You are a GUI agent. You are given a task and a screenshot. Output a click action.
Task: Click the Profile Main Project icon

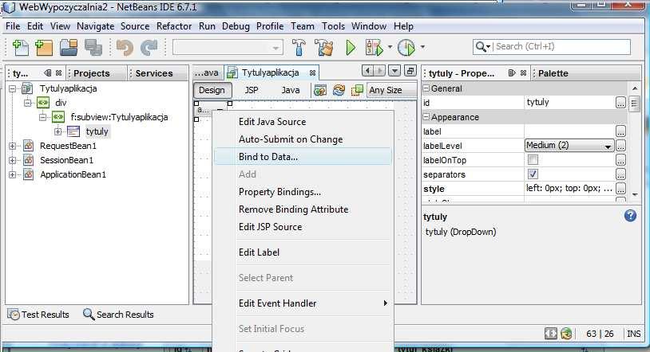[x=406, y=48]
